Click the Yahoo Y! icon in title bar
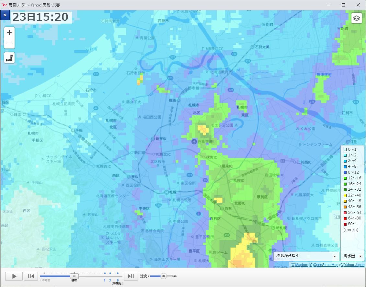Viewport: 366px width, 287px height. (4, 5)
